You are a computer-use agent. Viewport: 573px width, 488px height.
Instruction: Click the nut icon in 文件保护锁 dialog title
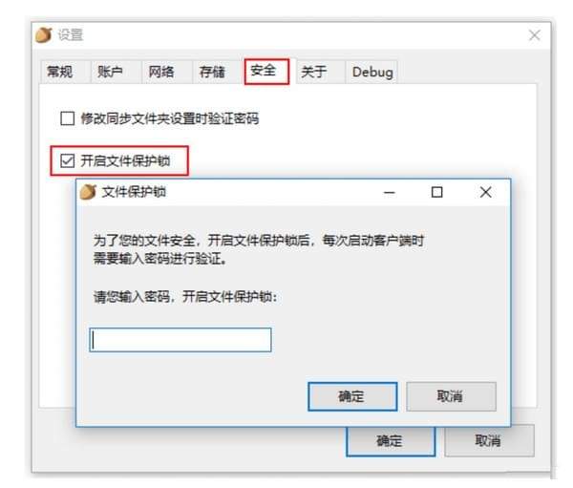coord(88,192)
